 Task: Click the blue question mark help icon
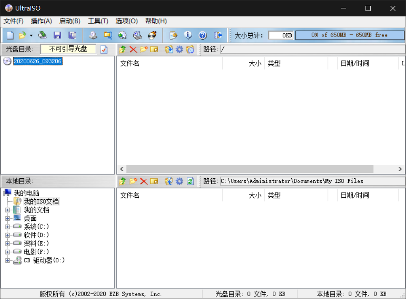coord(203,35)
